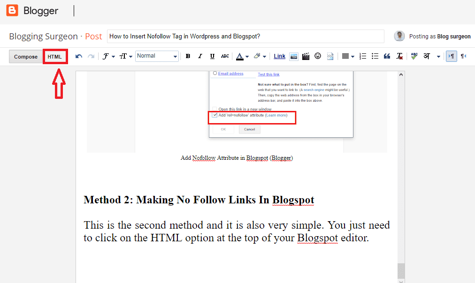Insert a special character smiley

pos(317,56)
